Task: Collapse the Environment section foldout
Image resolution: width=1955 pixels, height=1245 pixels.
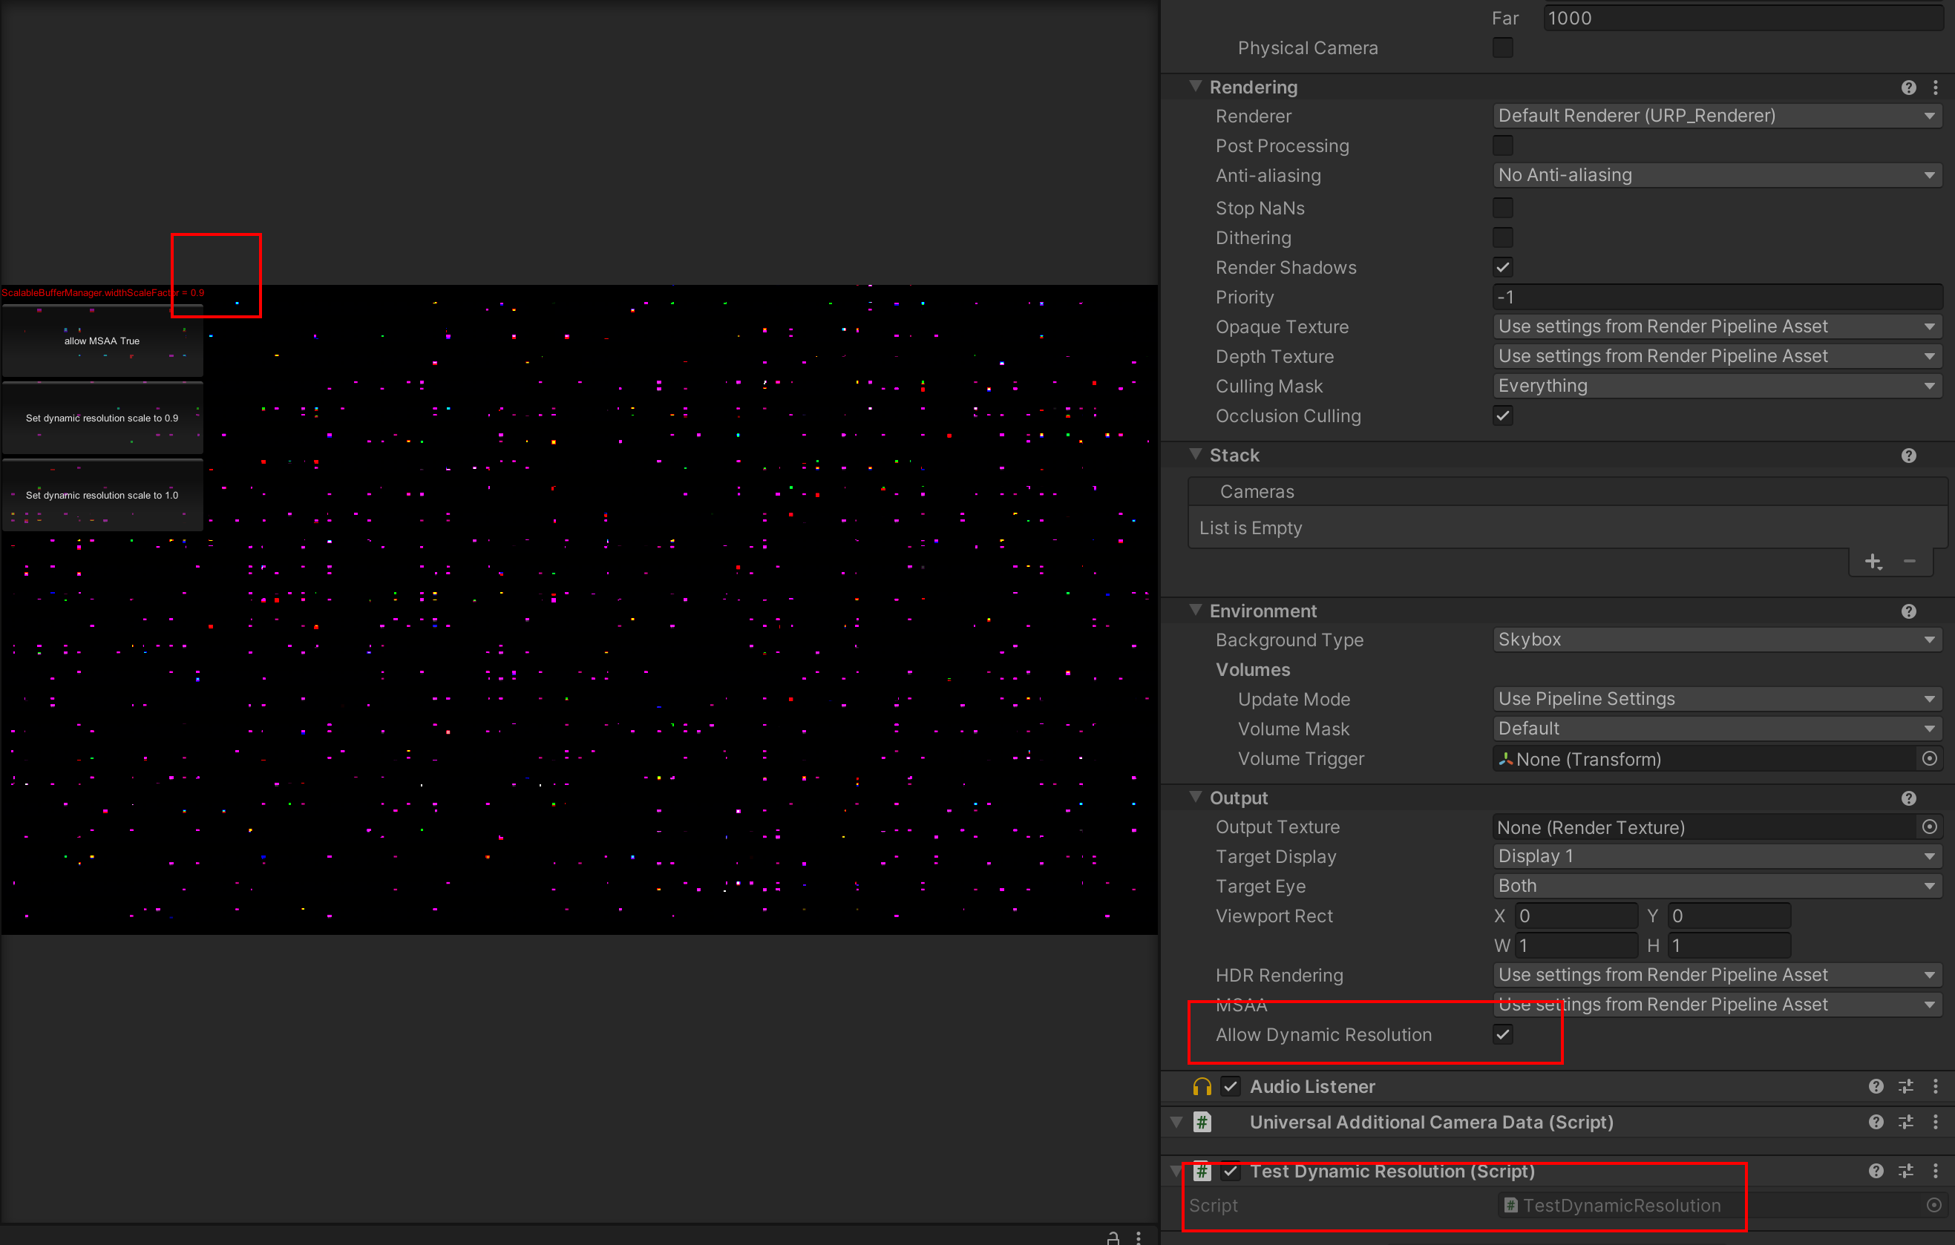Action: pos(1195,611)
